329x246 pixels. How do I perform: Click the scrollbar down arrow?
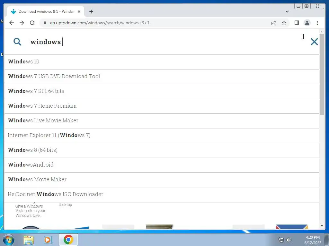pyautogui.click(x=322, y=226)
